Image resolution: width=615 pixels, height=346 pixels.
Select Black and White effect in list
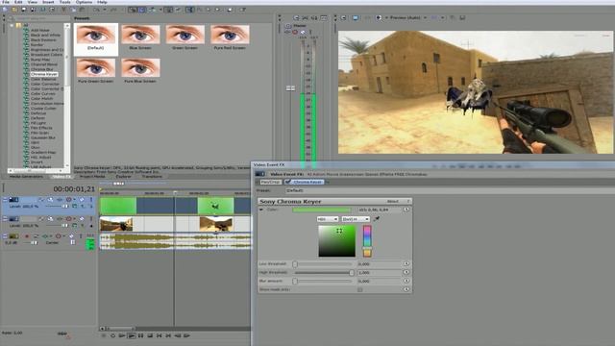click(45, 35)
